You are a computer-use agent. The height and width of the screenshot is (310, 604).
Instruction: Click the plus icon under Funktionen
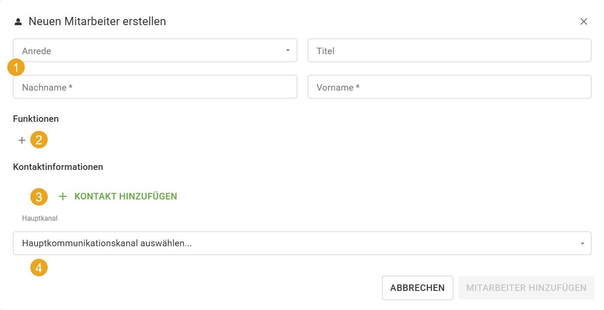(x=21, y=140)
